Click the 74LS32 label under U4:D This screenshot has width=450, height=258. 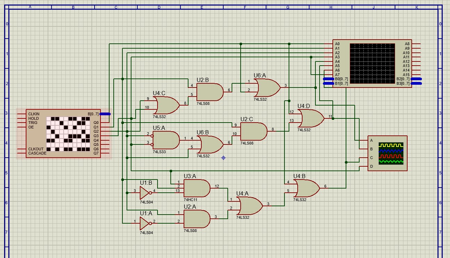click(304, 130)
